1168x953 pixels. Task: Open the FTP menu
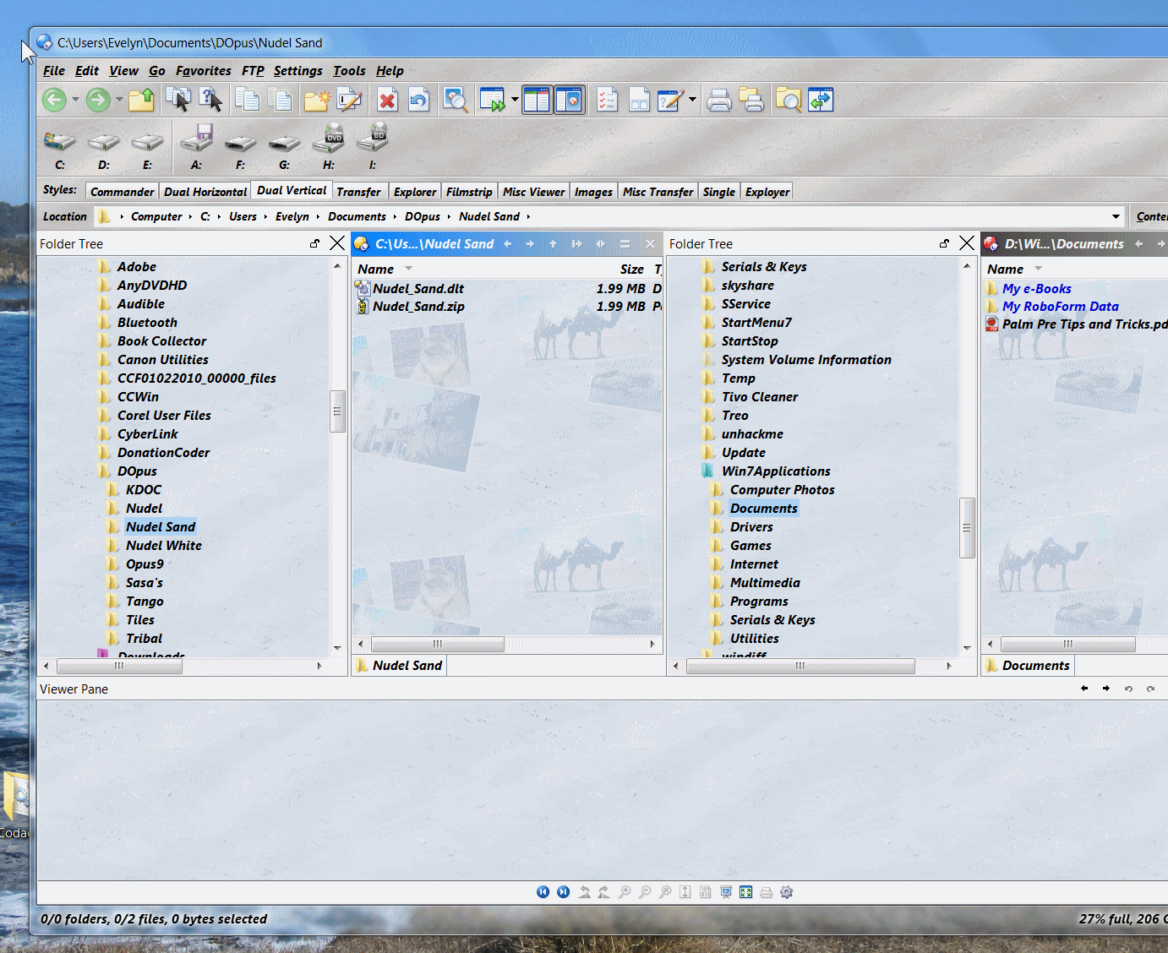[x=253, y=71]
